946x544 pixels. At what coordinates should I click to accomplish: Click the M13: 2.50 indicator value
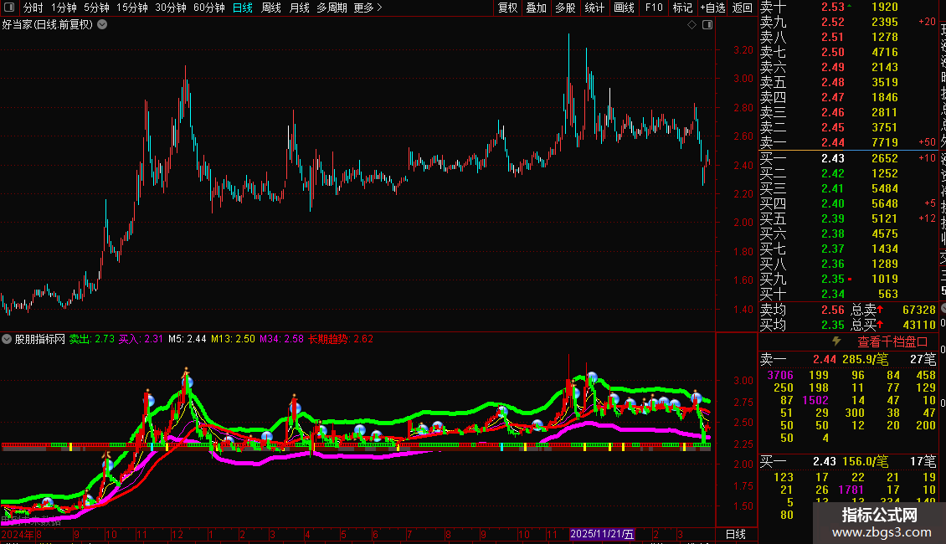tap(233, 339)
